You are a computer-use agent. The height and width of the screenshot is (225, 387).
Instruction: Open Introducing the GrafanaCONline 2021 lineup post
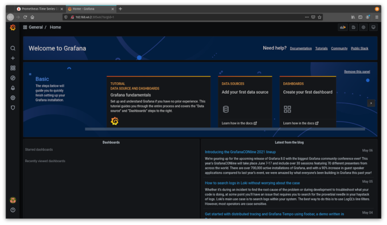click(x=240, y=152)
